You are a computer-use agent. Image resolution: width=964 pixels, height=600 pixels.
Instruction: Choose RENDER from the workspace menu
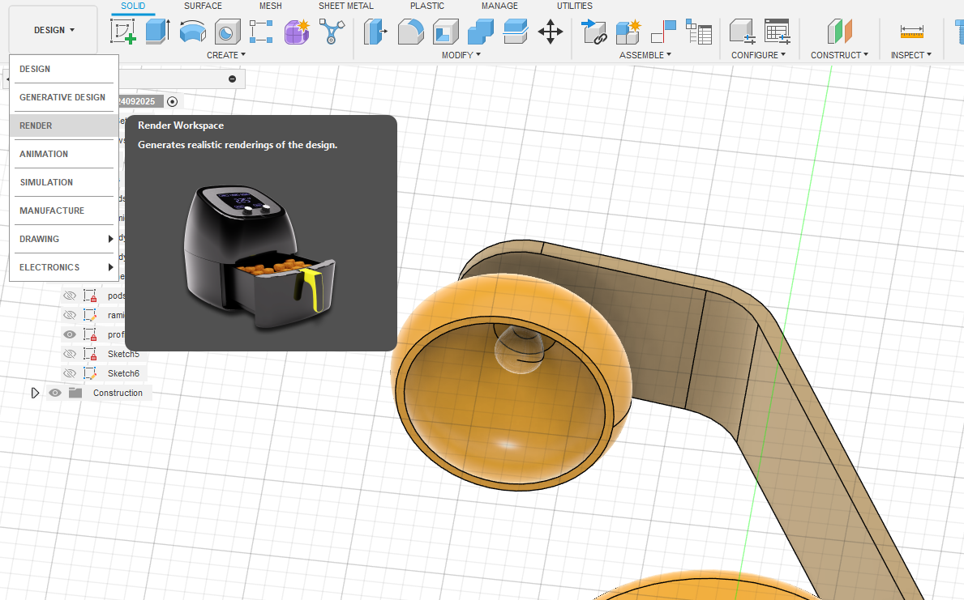36,126
